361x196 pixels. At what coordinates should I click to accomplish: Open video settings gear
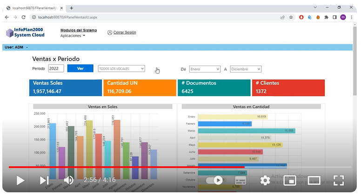265,181
